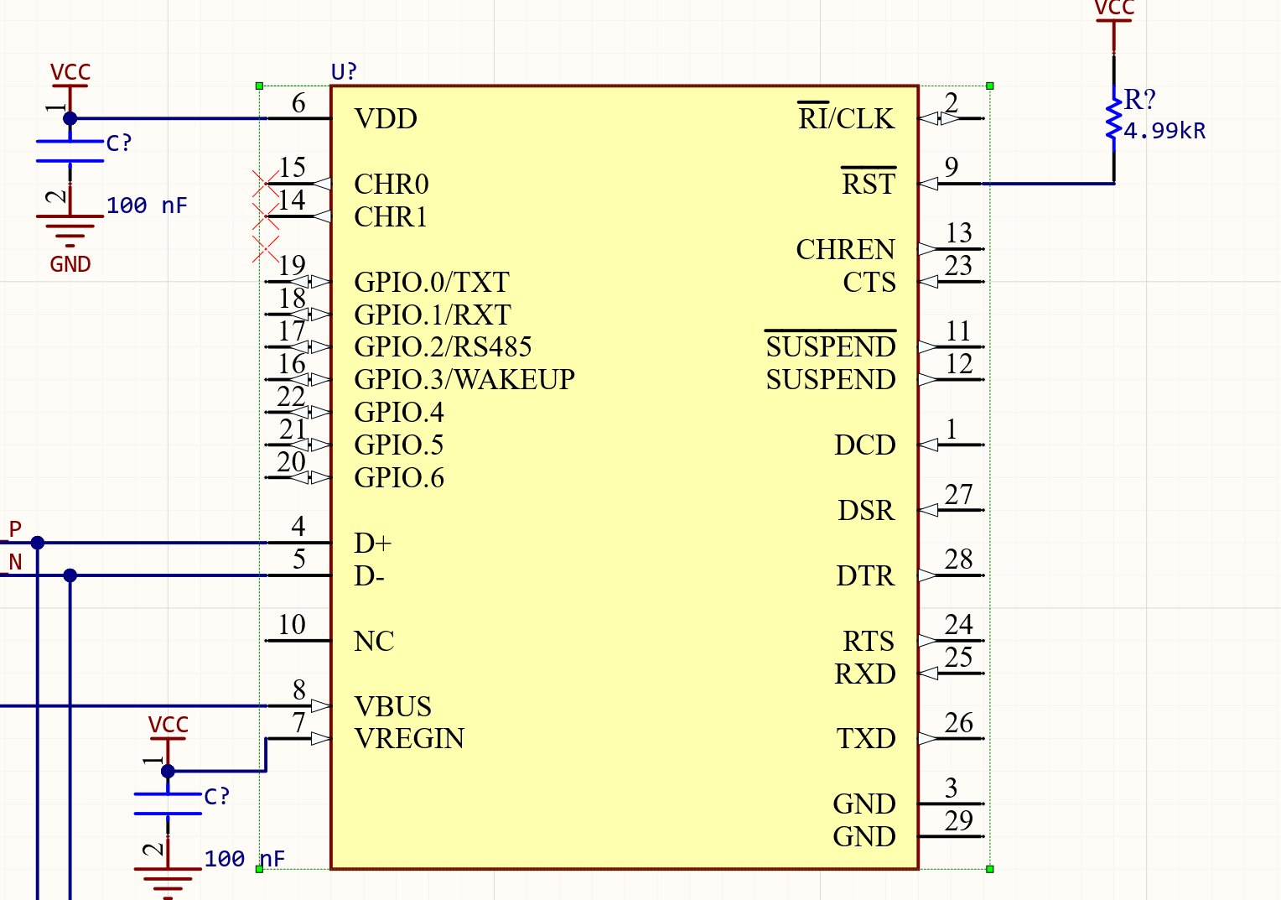Viewport: 1281px width, 900px height.
Task: Select the DSR pin label
Action: [867, 511]
